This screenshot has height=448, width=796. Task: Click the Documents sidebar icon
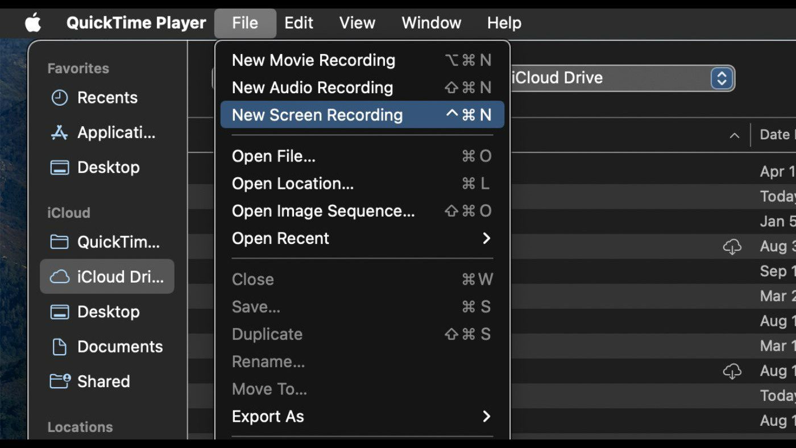pos(60,347)
